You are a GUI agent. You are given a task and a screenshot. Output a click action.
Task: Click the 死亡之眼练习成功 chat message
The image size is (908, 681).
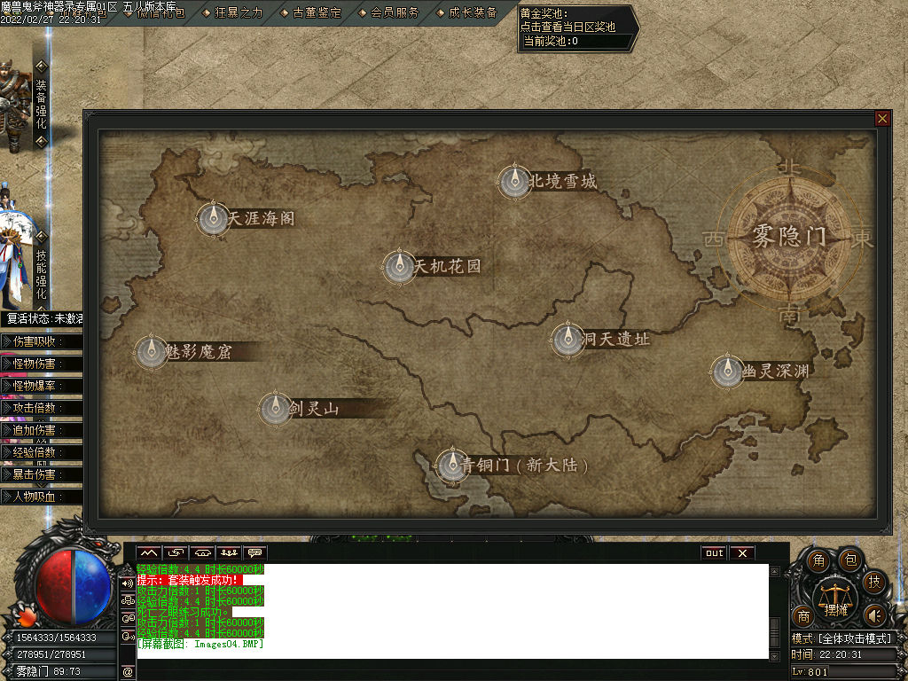point(184,612)
